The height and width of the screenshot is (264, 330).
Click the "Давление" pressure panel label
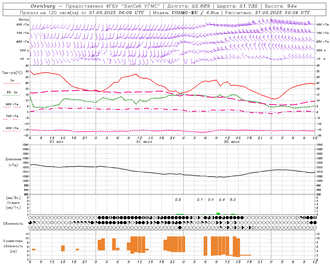click(x=13, y=159)
